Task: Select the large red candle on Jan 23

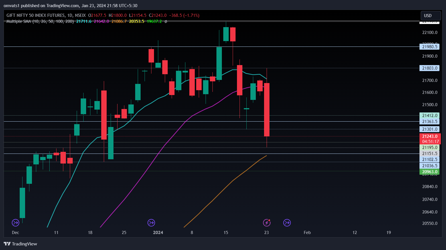Action: pos(267,110)
